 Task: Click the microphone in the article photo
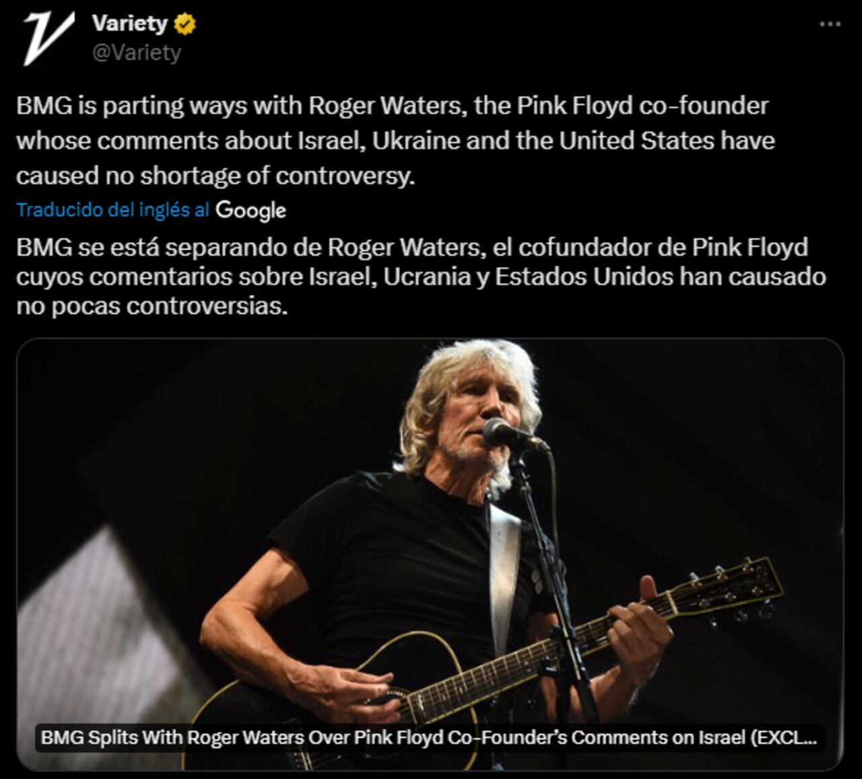point(513,434)
